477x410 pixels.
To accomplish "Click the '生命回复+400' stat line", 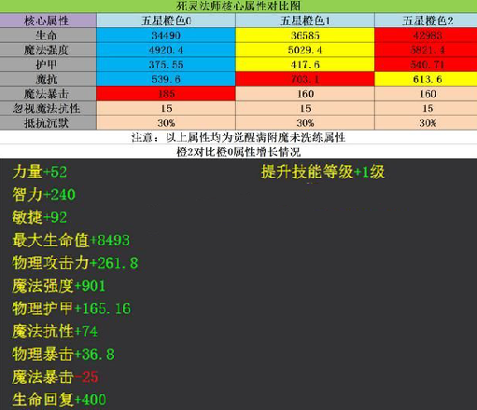I will tap(59, 400).
